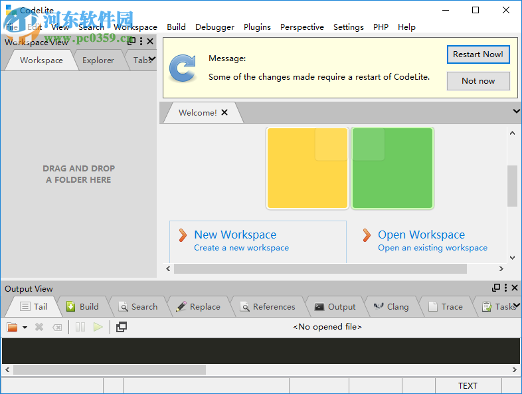The image size is (522, 394).
Task: Click the yellow workspace tile image
Action: point(307,168)
